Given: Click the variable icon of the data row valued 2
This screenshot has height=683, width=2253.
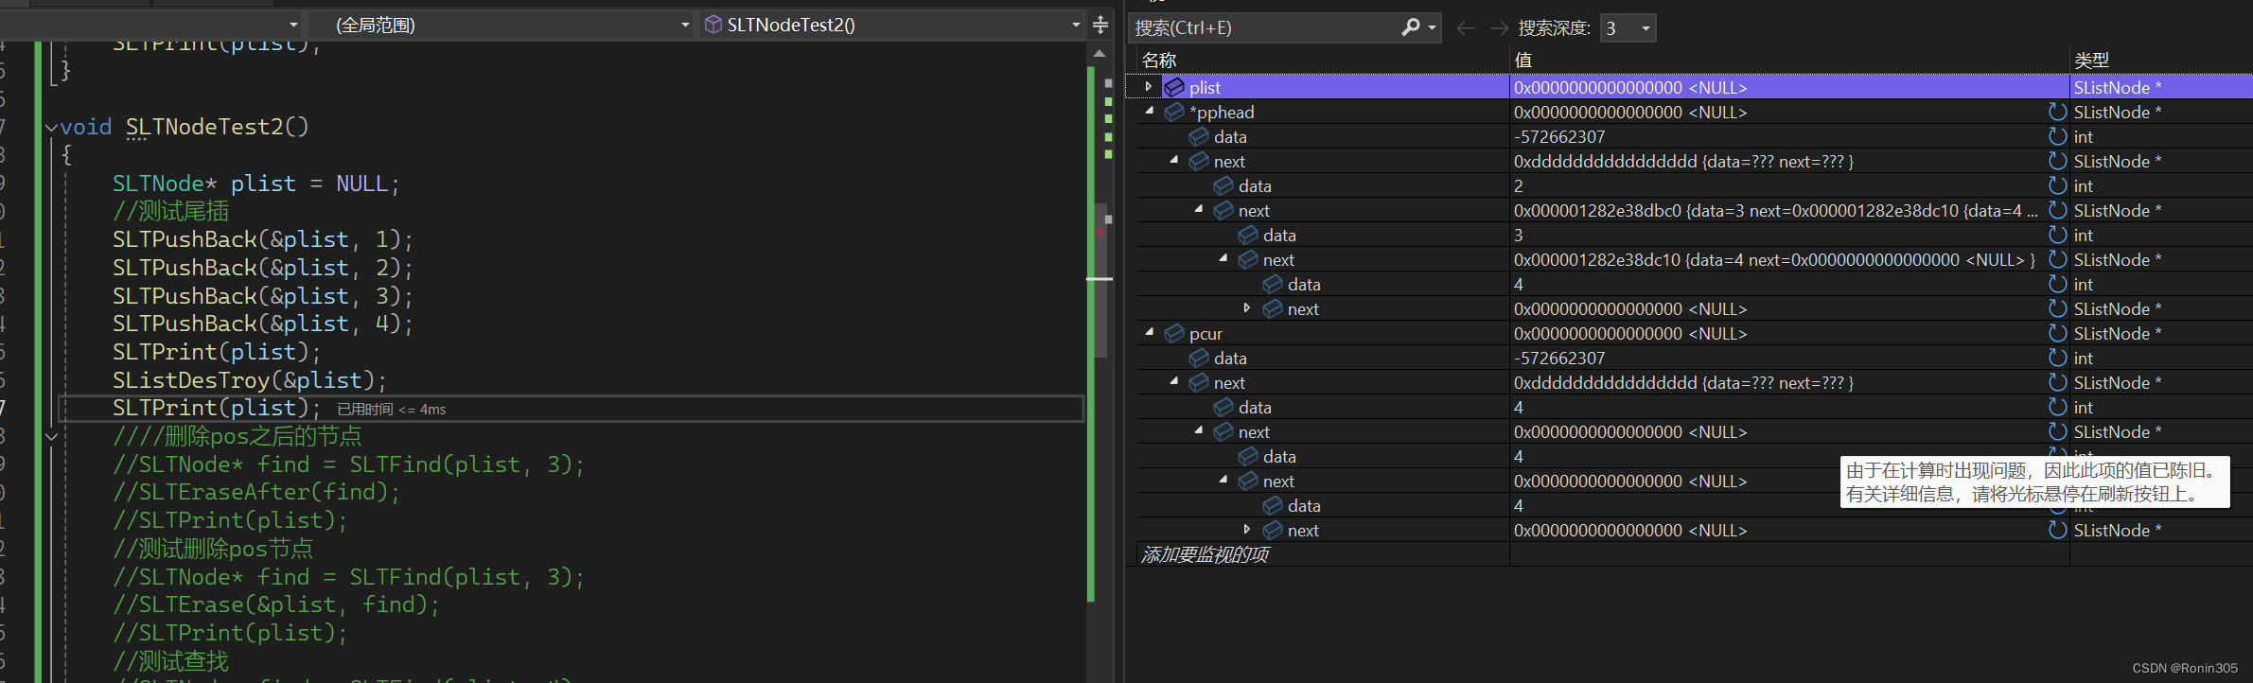Looking at the screenshot, I should [1223, 185].
